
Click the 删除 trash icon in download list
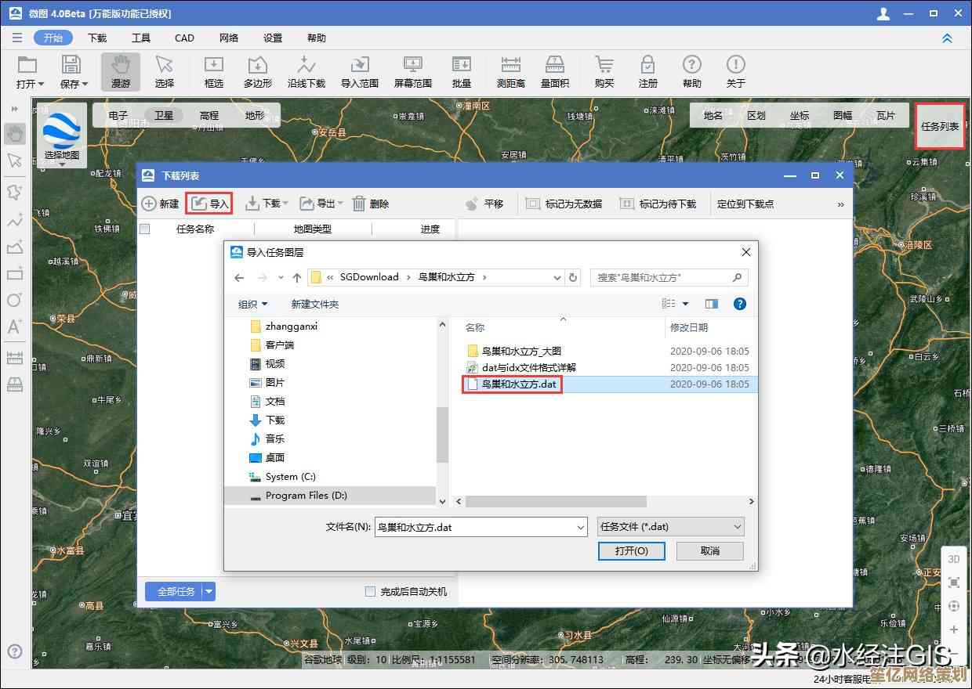359,204
